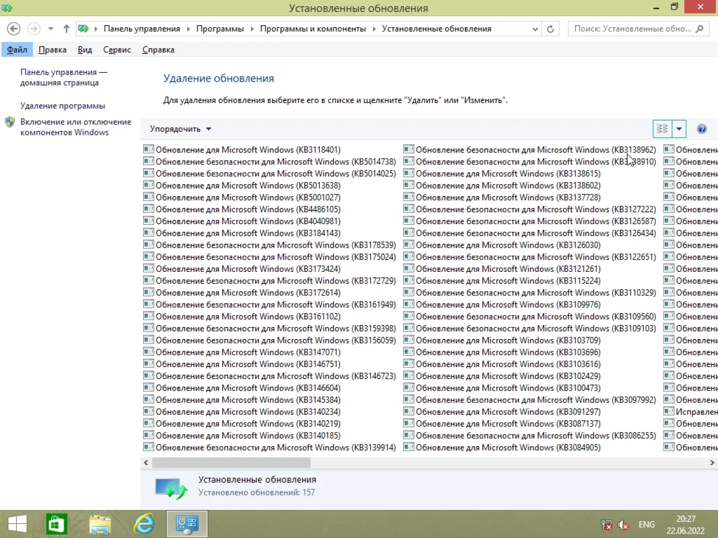Open the Удаление программы link
Screen dimensions: 718x538
coord(62,105)
